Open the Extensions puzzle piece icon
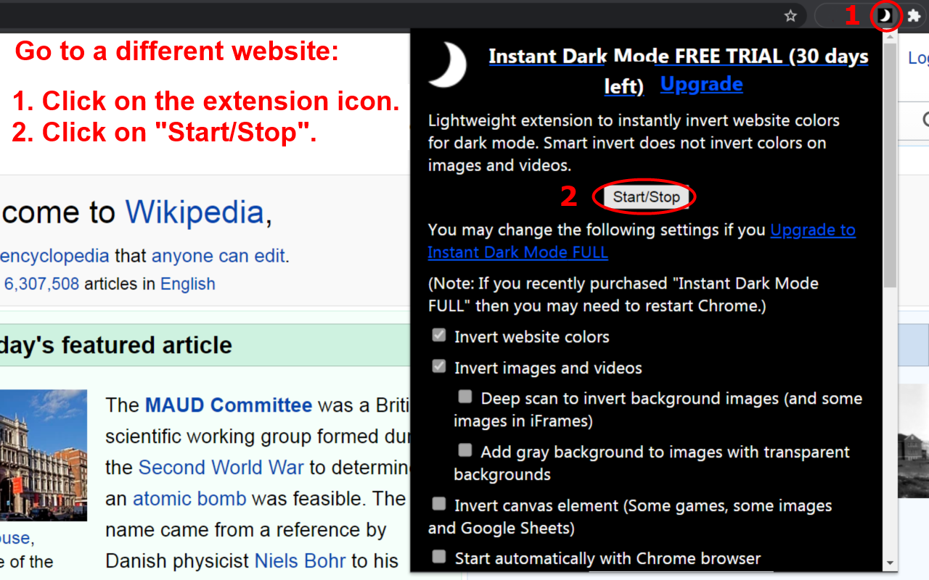The width and height of the screenshot is (929, 580). pos(912,15)
